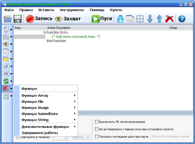The height and width of the screenshot is (144, 195).
Task: Enable Выключить ПК после выполнения checkbox
Action: tap(97, 122)
